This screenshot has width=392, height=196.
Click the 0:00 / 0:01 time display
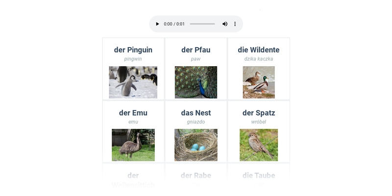click(x=174, y=24)
